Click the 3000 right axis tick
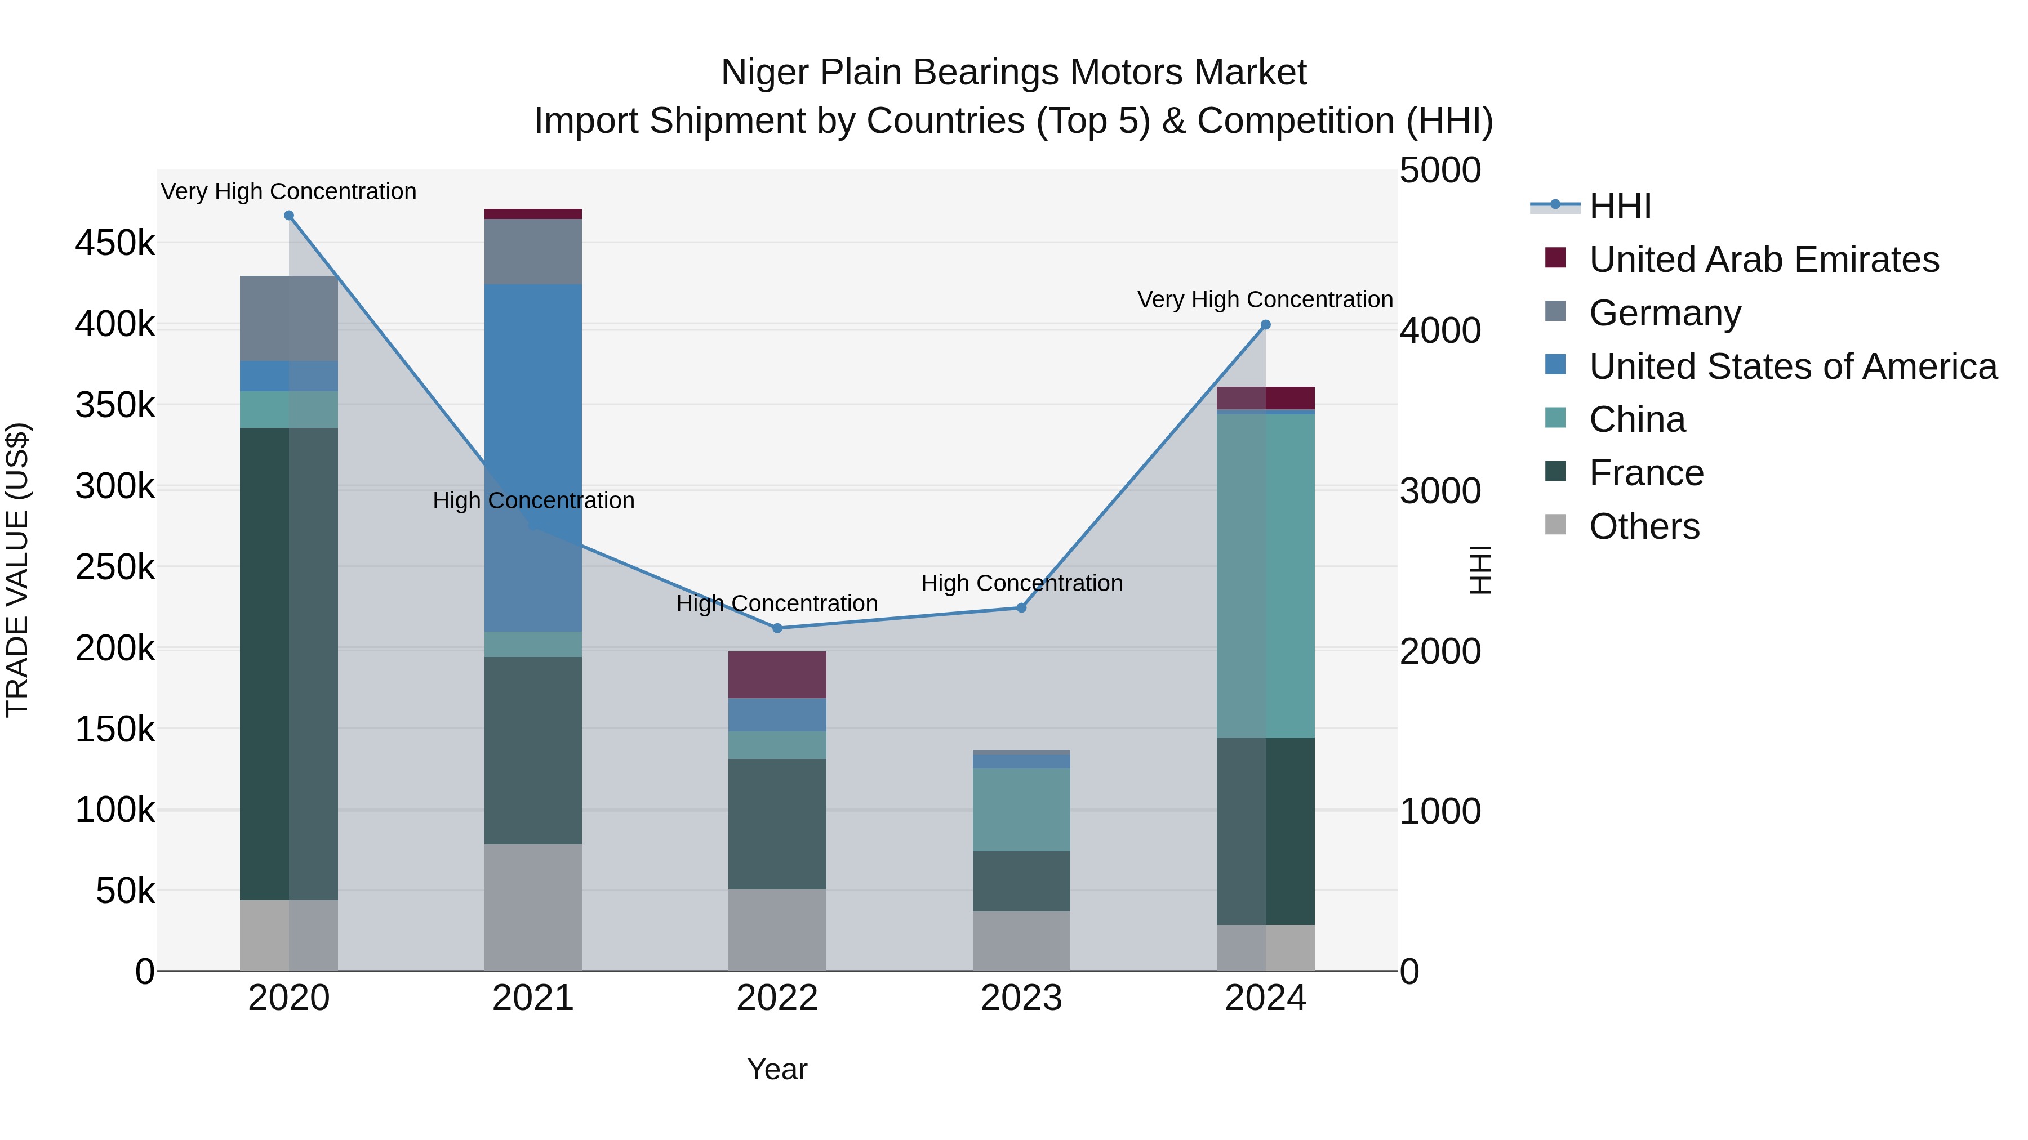This screenshot has height=1140, width=2028. pyautogui.click(x=1440, y=491)
